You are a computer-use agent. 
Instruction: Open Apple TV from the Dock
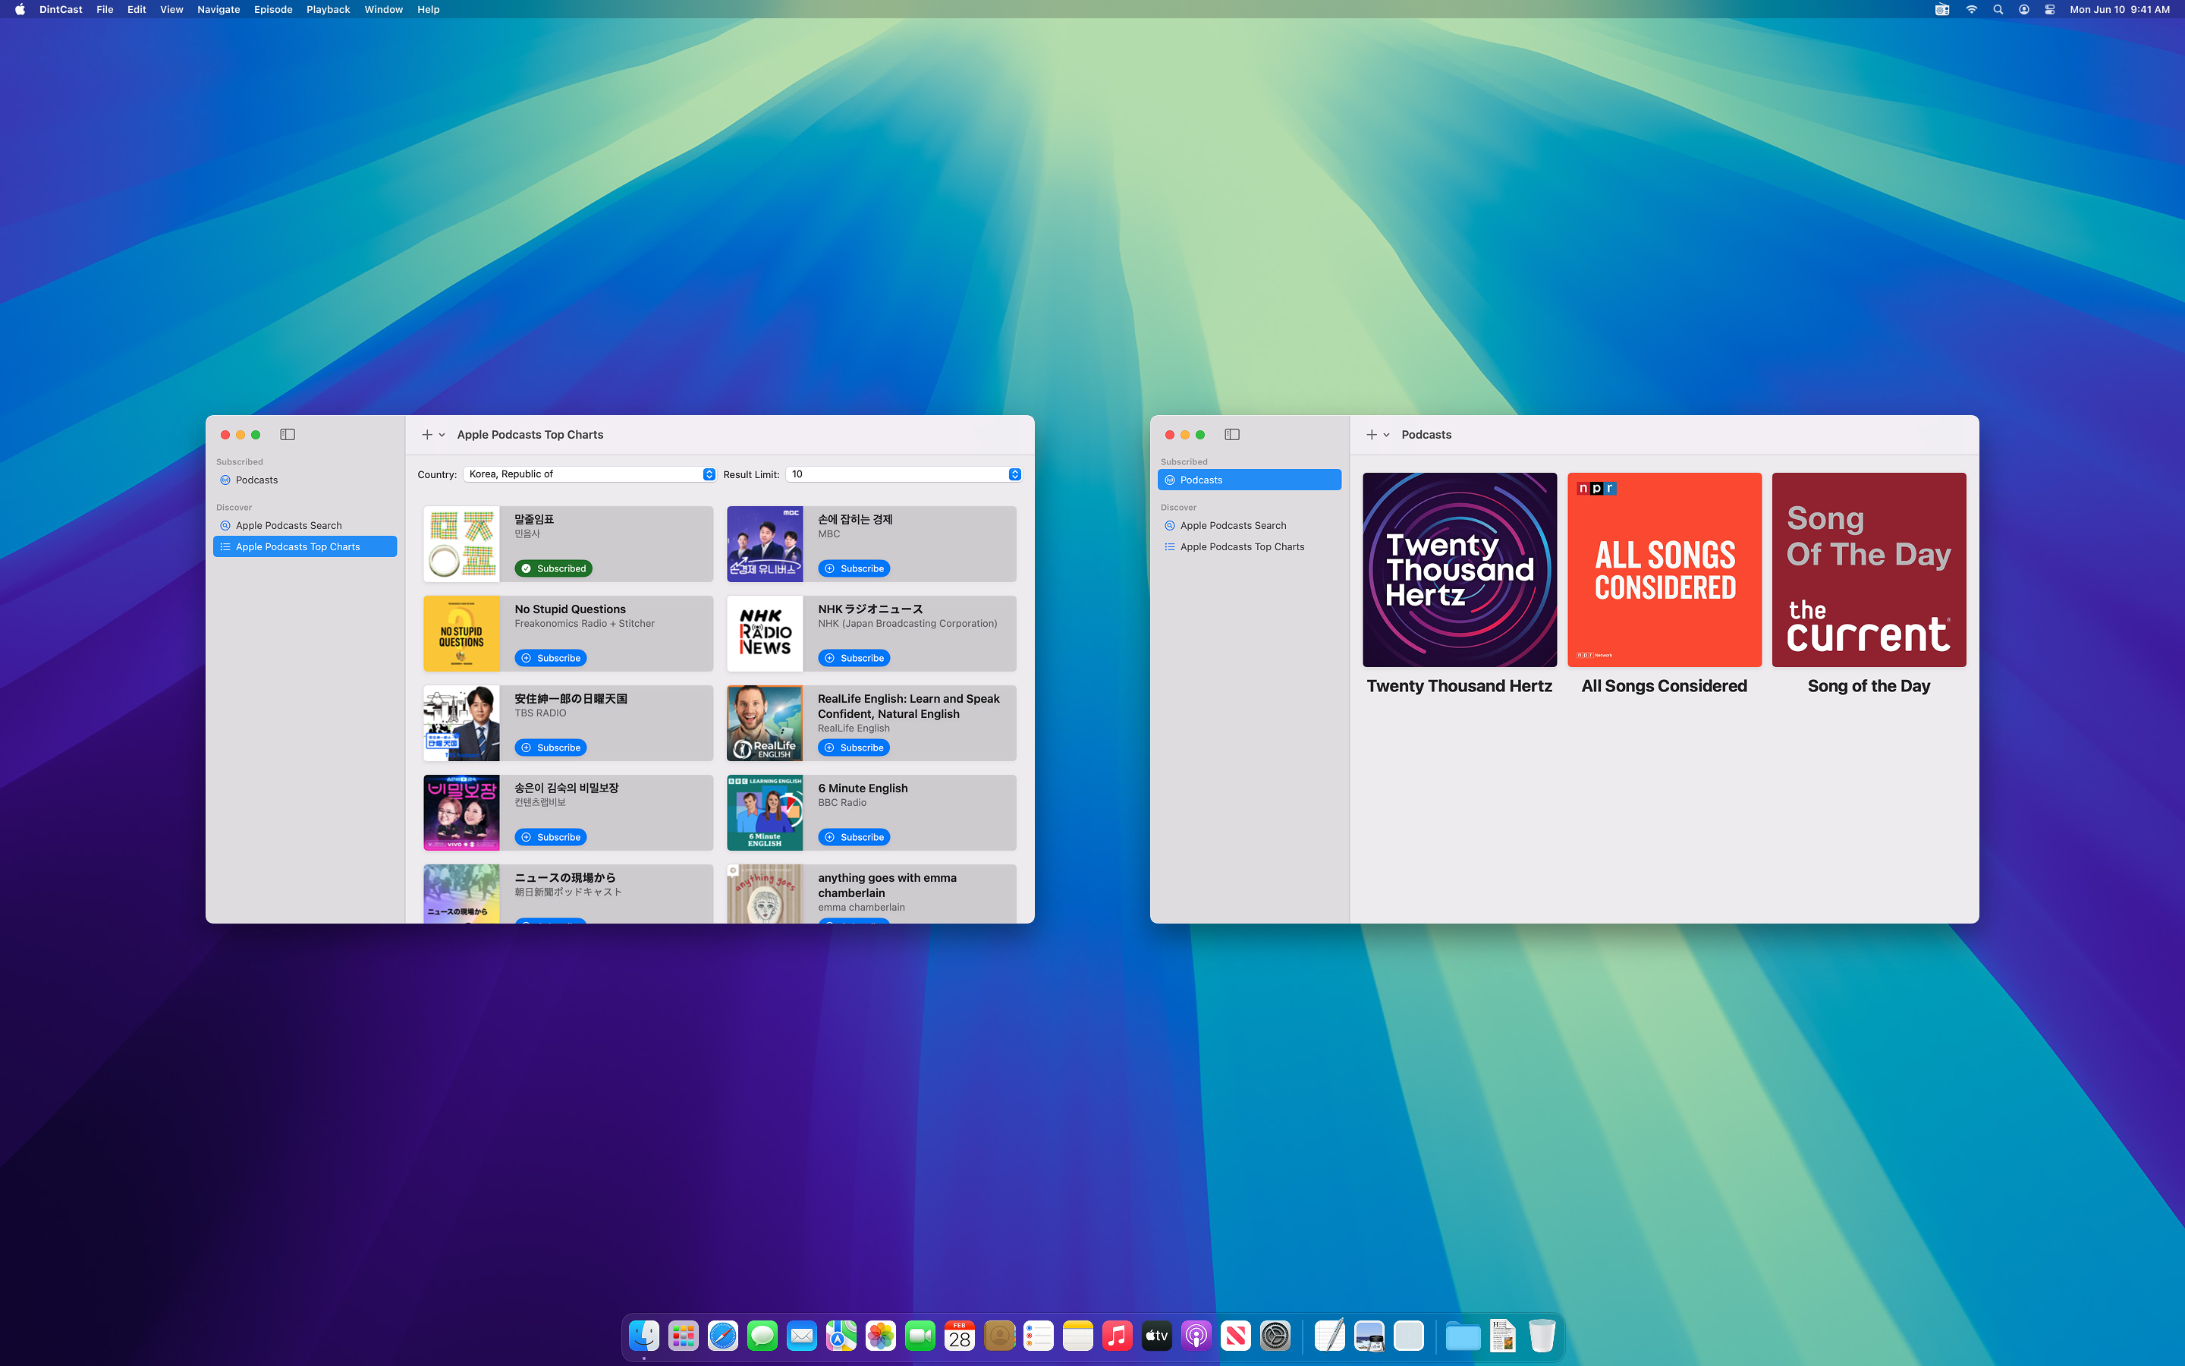coord(1156,1336)
